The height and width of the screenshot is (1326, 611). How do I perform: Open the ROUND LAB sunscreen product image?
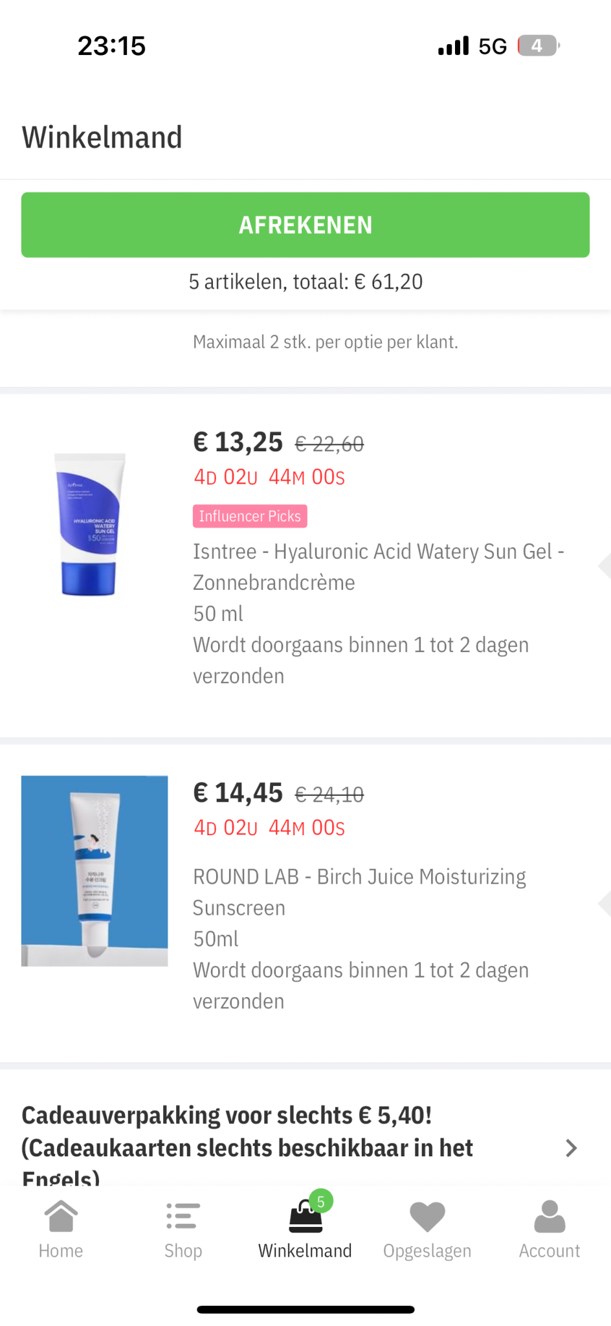pyautogui.click(x=94, y=871)
